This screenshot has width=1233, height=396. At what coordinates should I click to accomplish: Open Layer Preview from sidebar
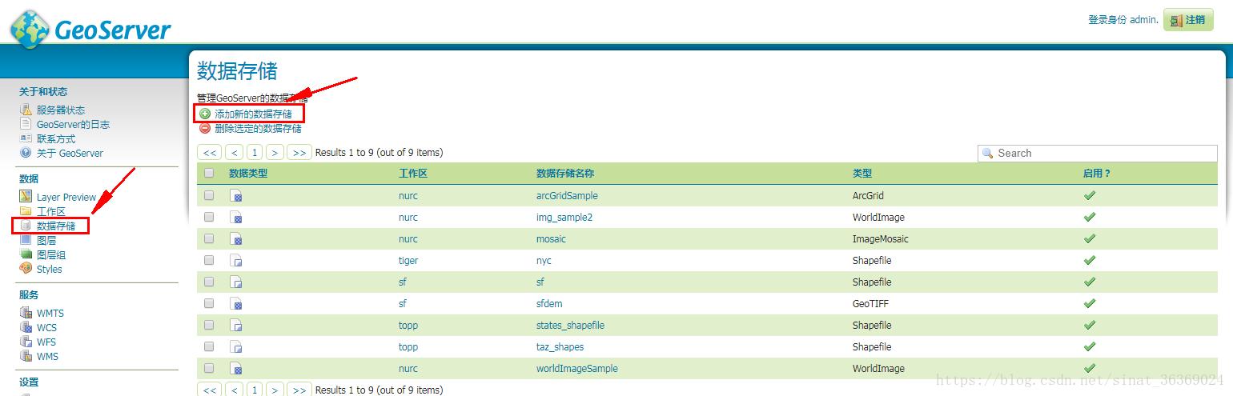coord(66,197)
